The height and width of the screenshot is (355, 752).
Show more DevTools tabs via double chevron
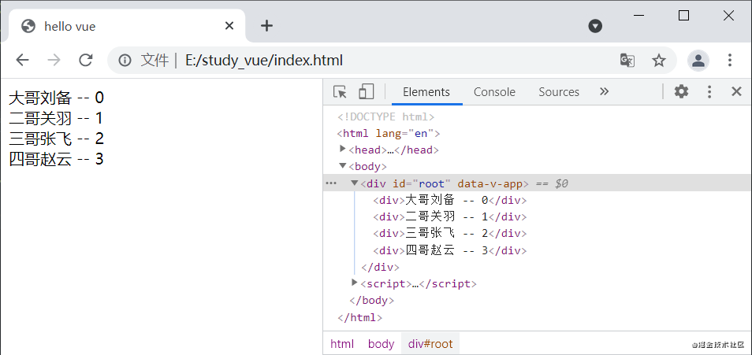[x=605, y=91]
